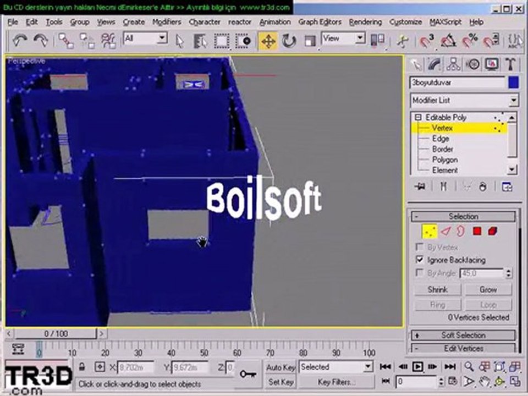Image resolution: width=528 pixels, height=396 pixels.
Task: Open the MAXScript menu
Action: 446,22
